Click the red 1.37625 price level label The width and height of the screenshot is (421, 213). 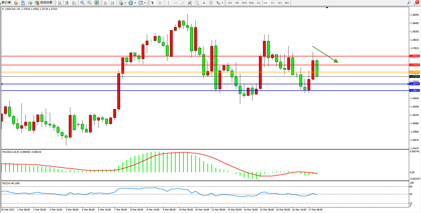click(x=414, y=56)
